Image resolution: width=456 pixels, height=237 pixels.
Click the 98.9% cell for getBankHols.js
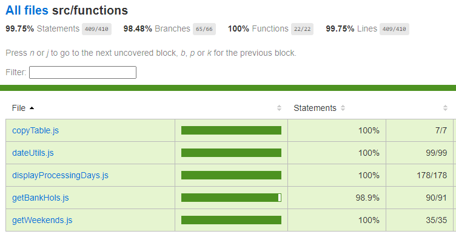(x=367, y=198)
